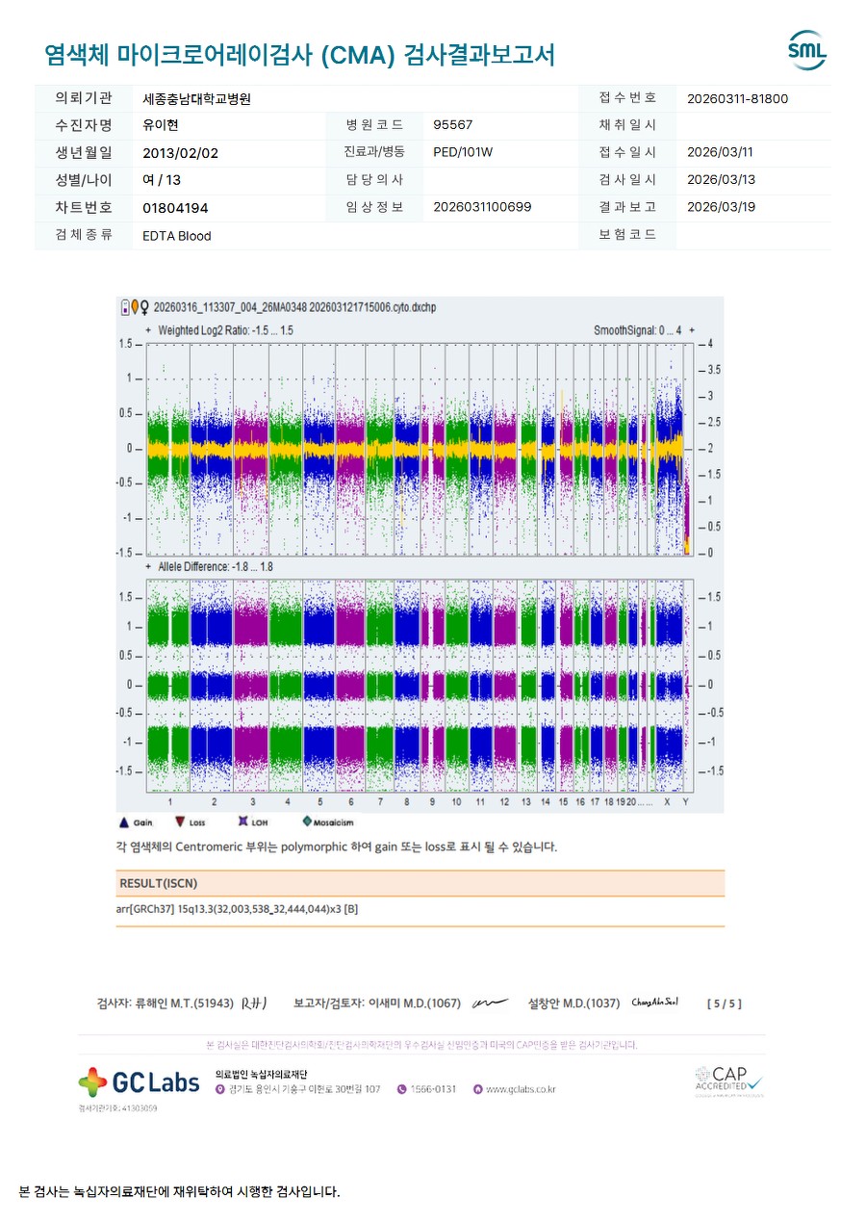Click the red Loss triangle legend icon
866x1224 pixels.
179,822
